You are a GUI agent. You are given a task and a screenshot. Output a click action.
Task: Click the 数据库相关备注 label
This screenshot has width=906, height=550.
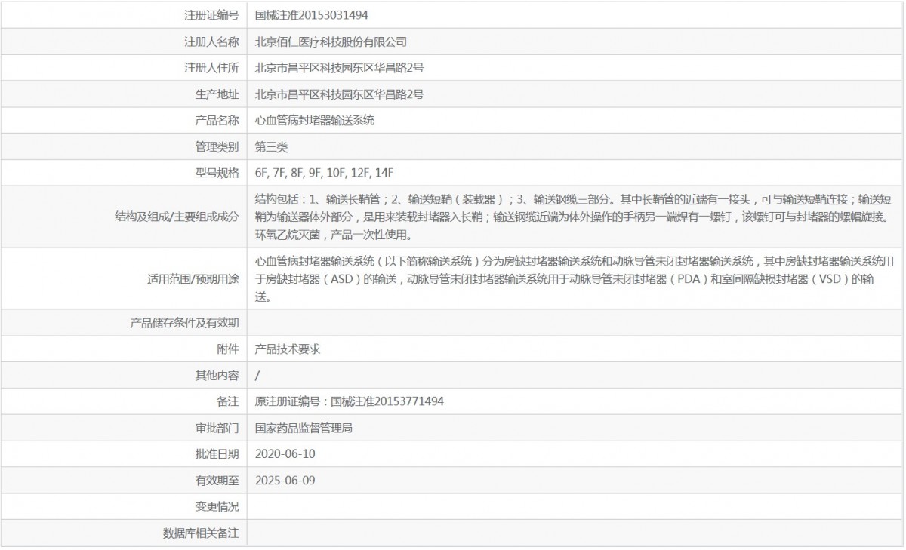click(201, 533)
